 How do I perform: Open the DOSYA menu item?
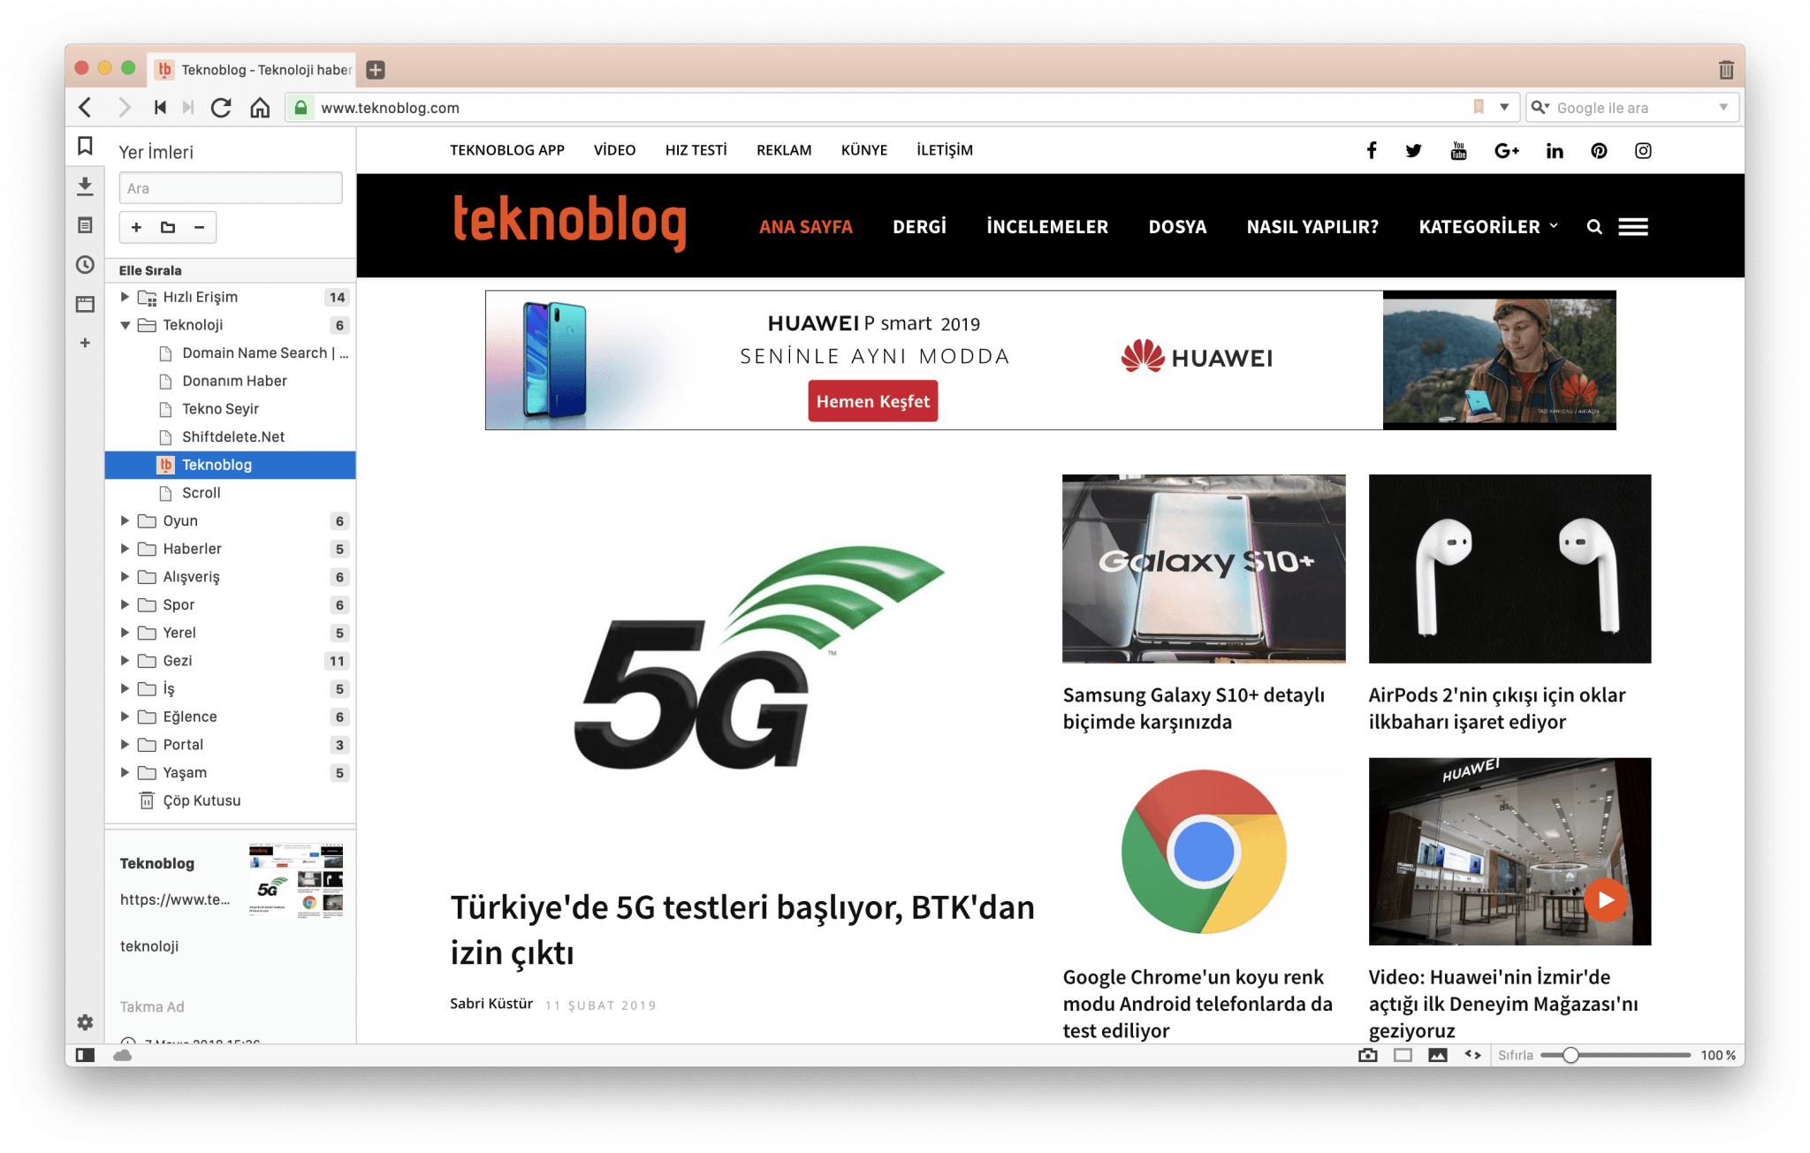tap(1177, 227)
